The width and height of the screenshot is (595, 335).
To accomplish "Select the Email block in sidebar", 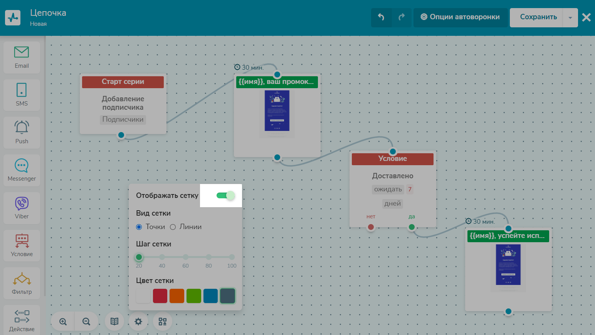I will tap(22, 57).
